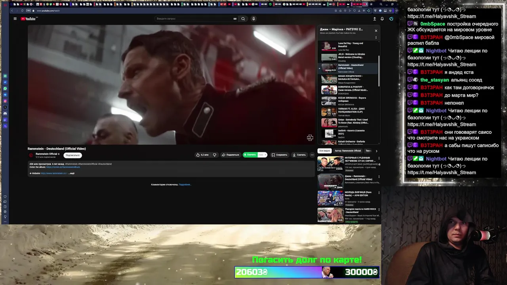Screen dimensions: 507x285
Task: Click the Поделиться share button
Action: [x=230, y=155]
